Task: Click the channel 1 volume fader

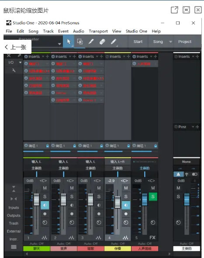Action: click(37, 200)
